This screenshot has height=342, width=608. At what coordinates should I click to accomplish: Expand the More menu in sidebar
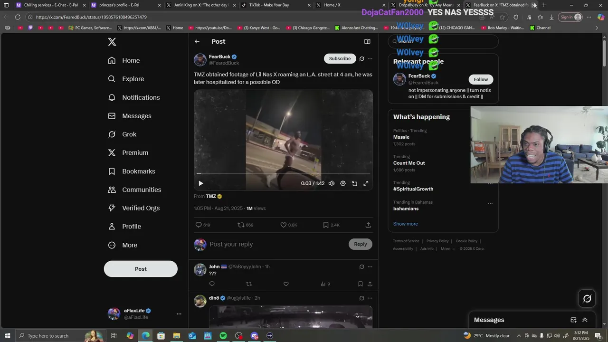[x=123, y=245]
